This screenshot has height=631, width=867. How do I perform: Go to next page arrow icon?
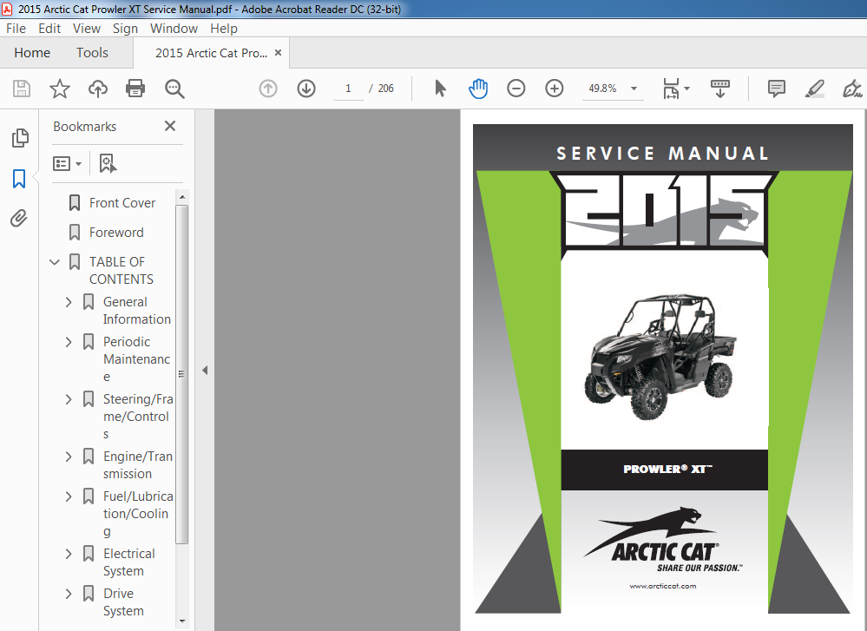tap(306, 89)
